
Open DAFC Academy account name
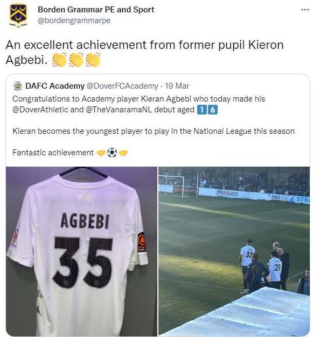tap(55, 86)
